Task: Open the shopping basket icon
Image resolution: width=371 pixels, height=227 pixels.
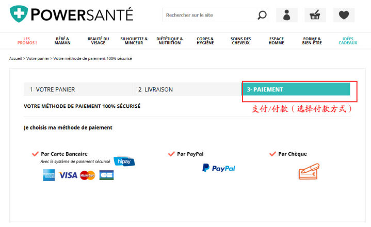Action: coord(315,15)
